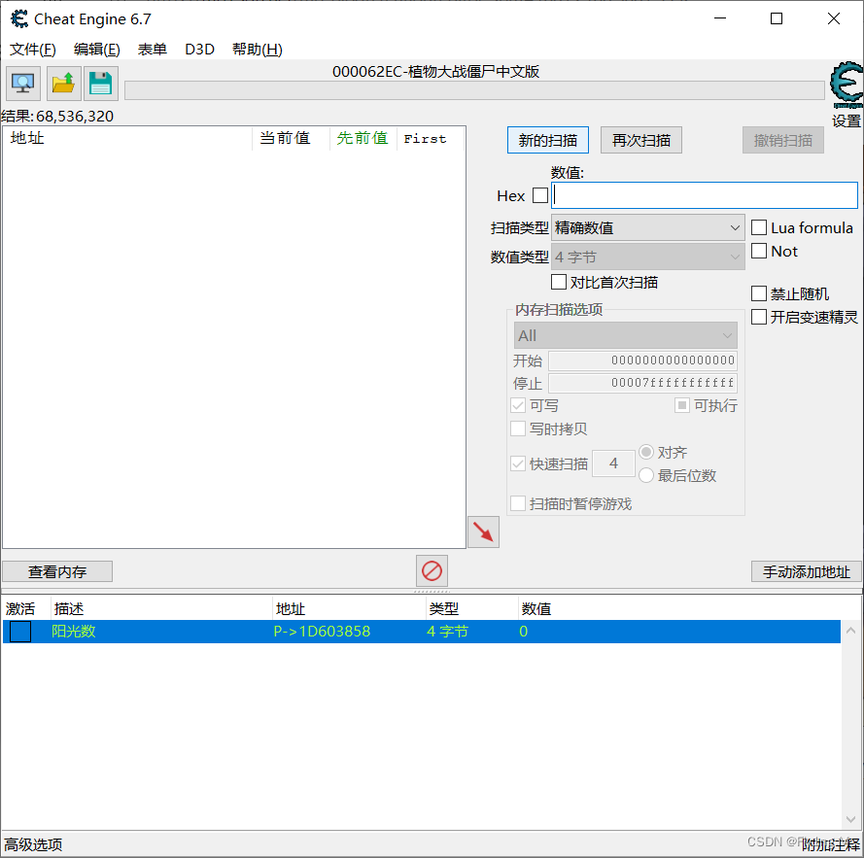Toggle the 可写 checkbox

pos(518,405)
